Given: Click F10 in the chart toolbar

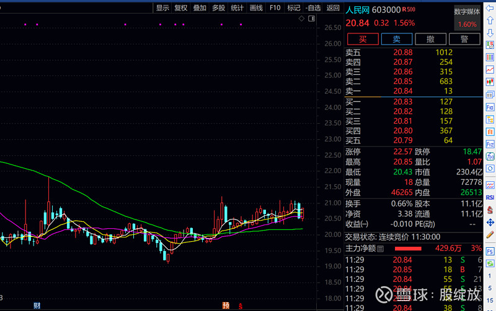Looking at the screenshot, I should (275, 8).
